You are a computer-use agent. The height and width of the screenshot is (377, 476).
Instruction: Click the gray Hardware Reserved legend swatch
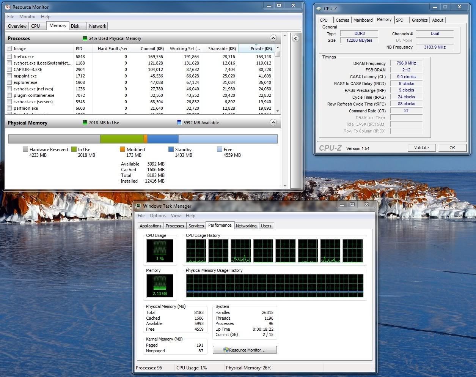tap(25, 150)
